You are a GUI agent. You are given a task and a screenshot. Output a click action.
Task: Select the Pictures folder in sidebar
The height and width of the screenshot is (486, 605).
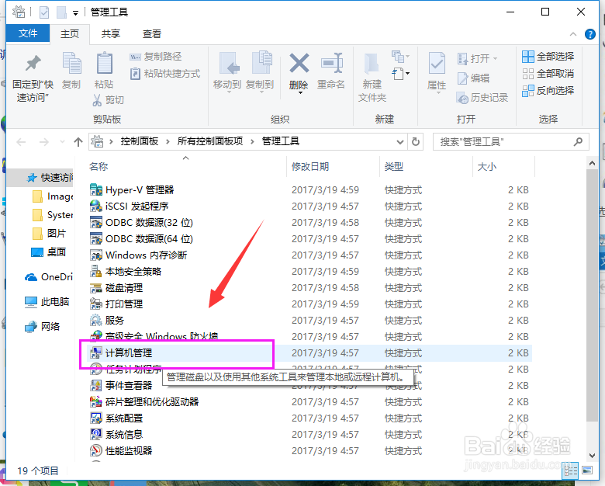50,234
